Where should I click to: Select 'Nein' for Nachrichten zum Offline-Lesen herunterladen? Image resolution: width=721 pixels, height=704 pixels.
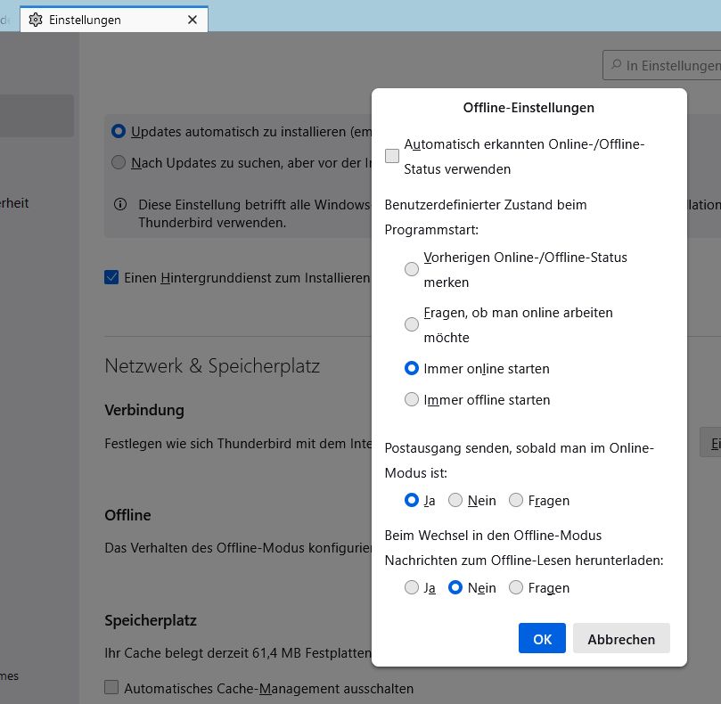coord(455,587)
